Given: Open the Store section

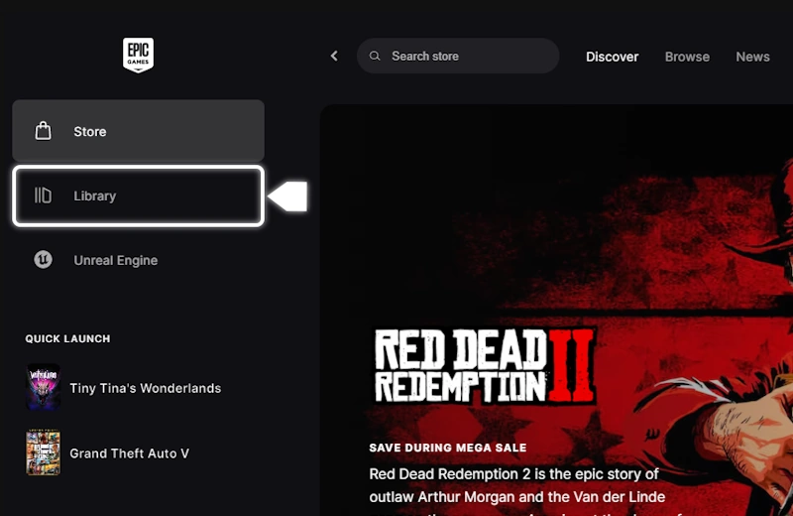Looking at the screenshot, I should [x=138, y=131].
